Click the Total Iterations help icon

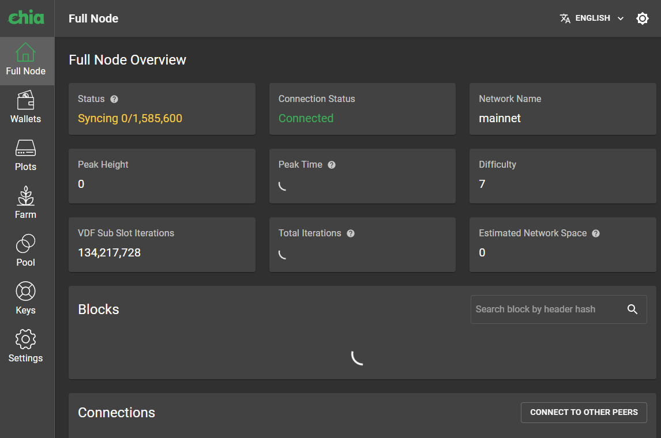[x=351, y=234]
